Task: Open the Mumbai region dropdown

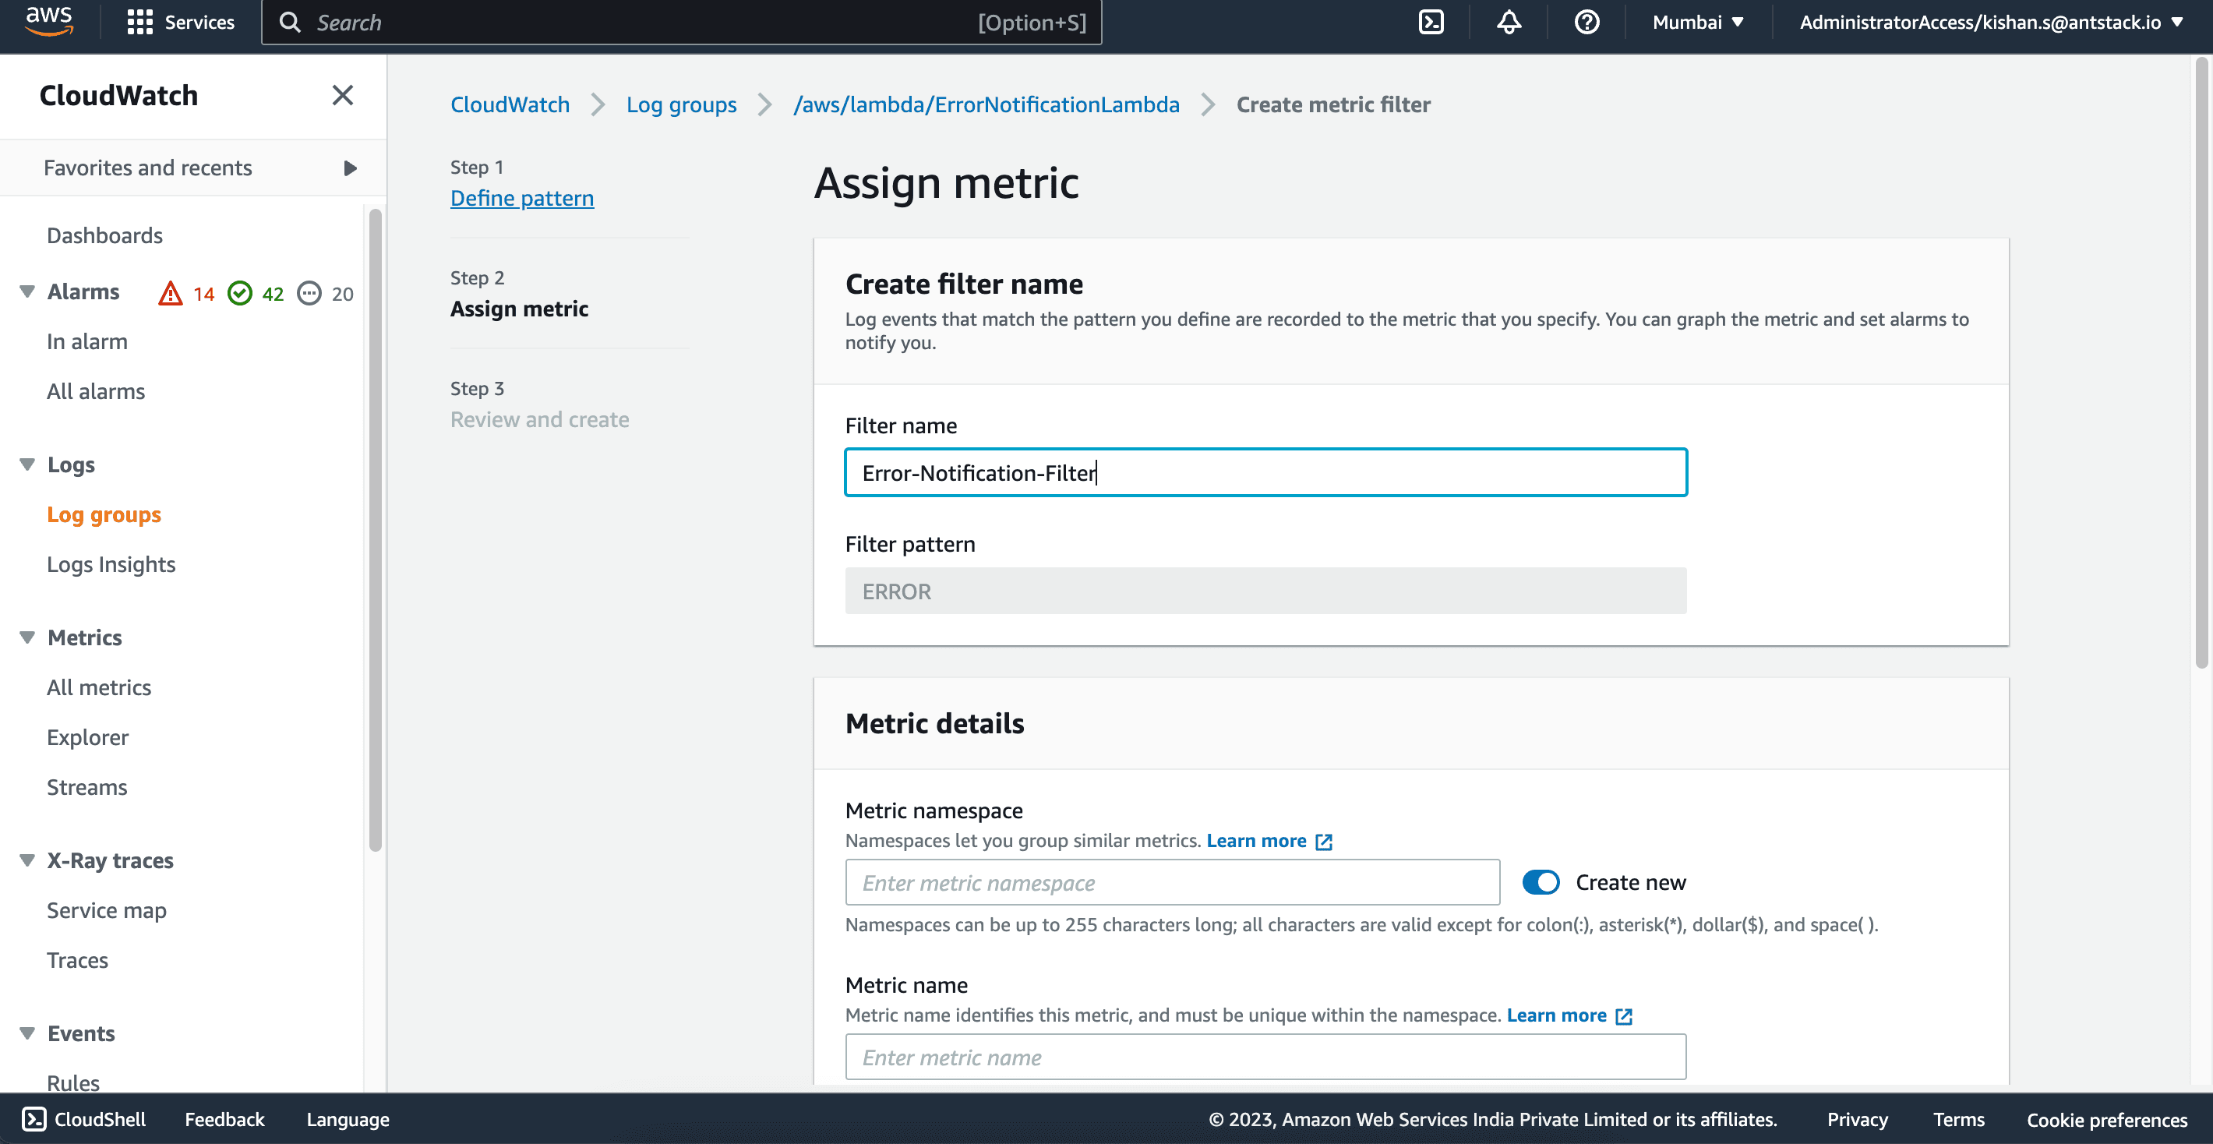Action: (x=1698, y=23)
